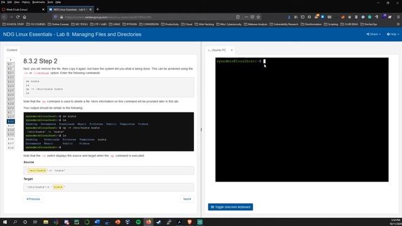Jump to section 8.3.3 in the sidebar
The height and width of the screenshot is (226, 402).
[11, 126]
